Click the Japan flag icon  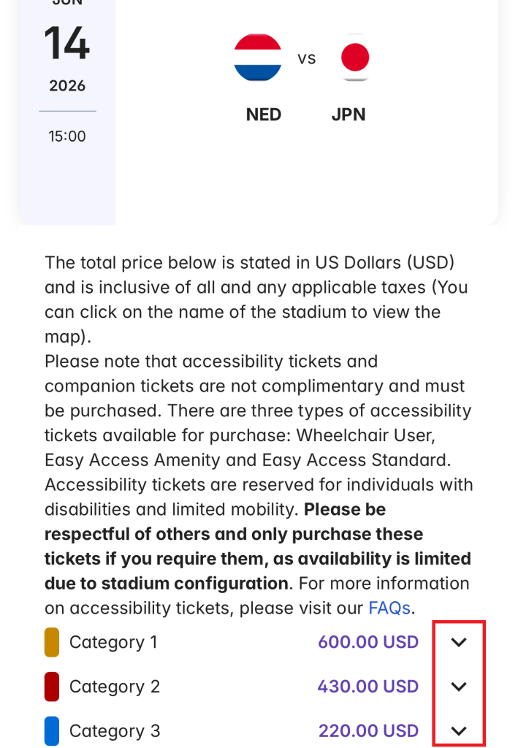(x=355, y=58)
